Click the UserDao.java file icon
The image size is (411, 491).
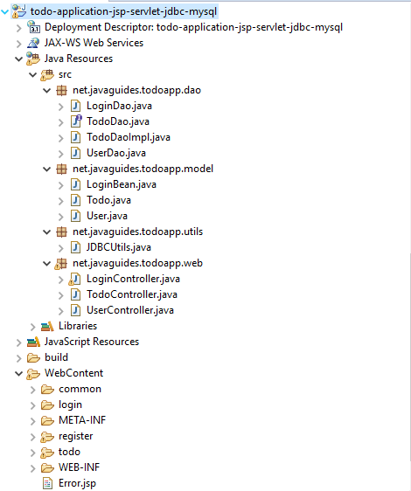(x=75, y=153)
